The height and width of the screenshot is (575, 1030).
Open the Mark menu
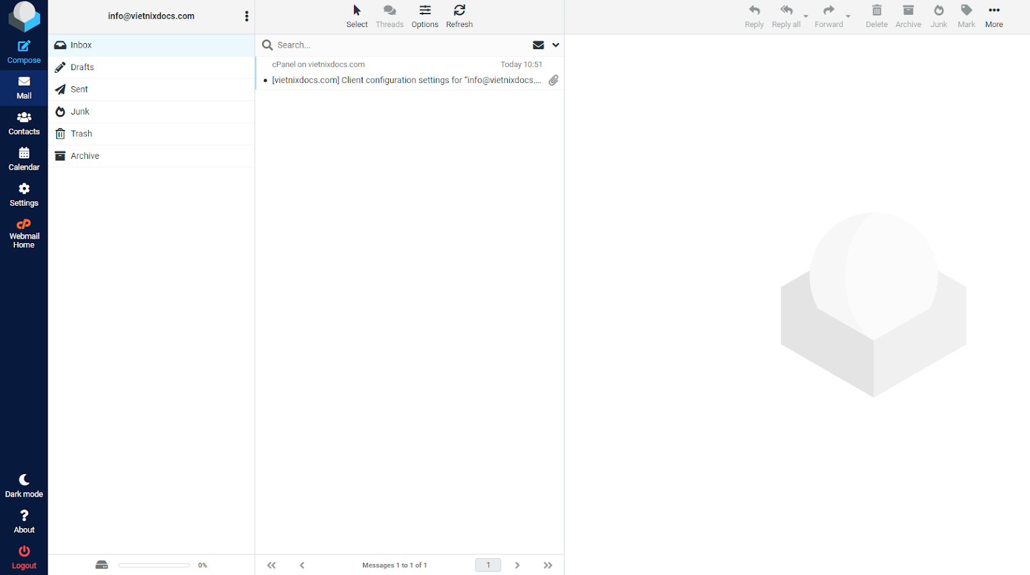(966, 17)
